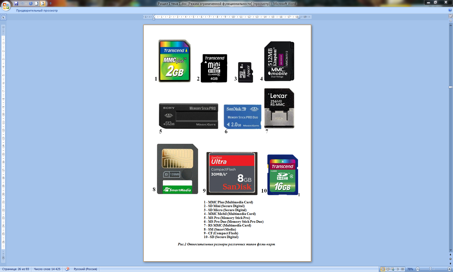Click text '4 - MMC Mobil (Multimedia Card)'
Image resolution: width=453 pixels, height=272 pixels.
[x=230, y=214]
